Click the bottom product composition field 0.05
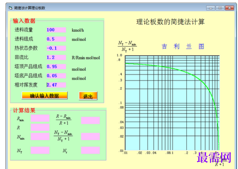Viewport: 238px width, 169px height. tap(56, 76)
